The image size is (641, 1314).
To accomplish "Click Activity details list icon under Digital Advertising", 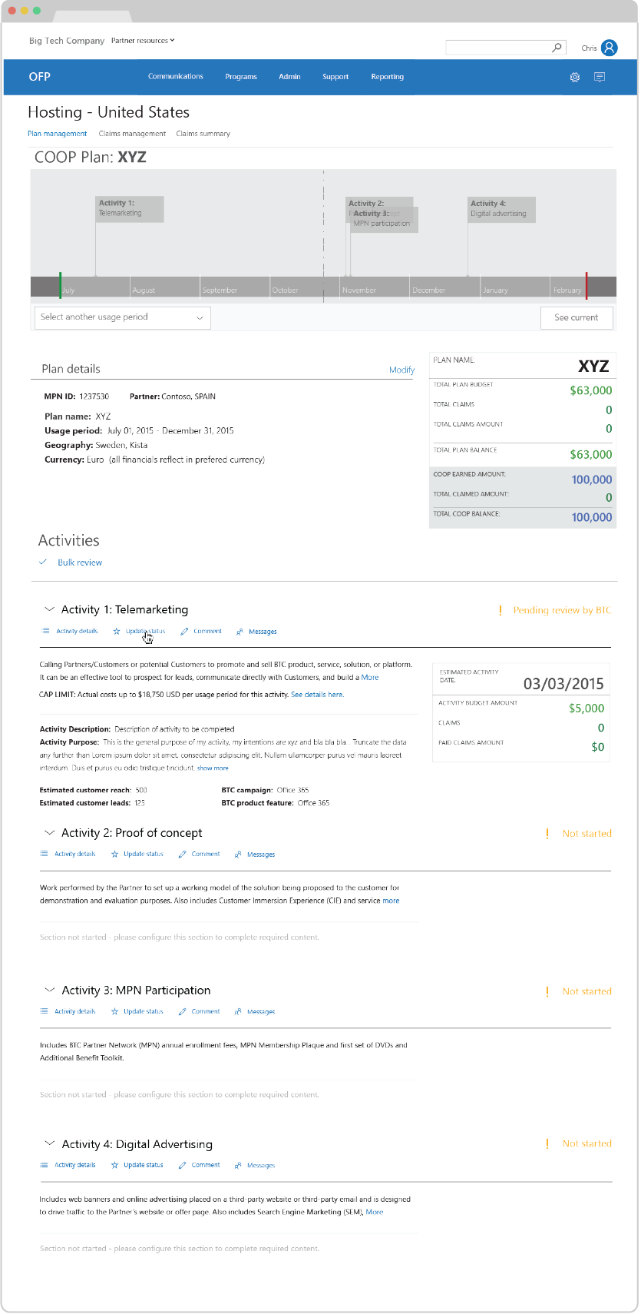I will click(44, 1165).
